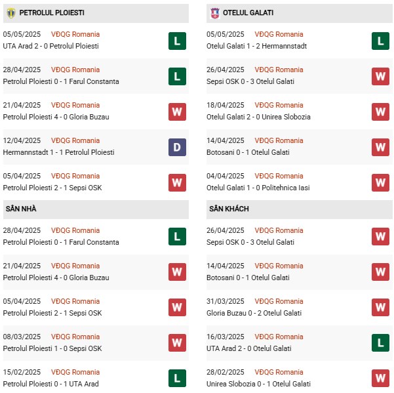This screenshot has height=393, width=394.
Task: Click the L badge for UTA Arad 2-0 Petrolul
Action: tap(177, 41)
